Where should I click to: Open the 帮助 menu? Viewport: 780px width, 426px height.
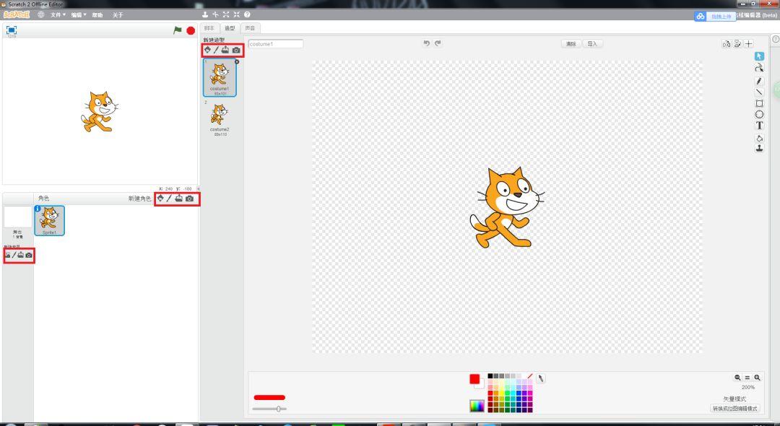(x=97, y=15)
